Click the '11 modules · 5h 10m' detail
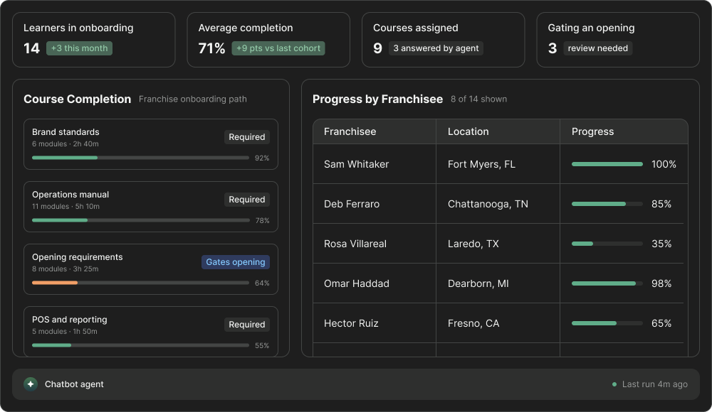This screenshot has height=412, width=712. (66, 206)
